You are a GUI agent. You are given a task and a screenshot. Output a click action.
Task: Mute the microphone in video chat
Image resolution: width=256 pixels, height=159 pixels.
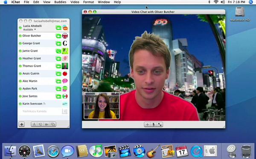coord(154,124)
